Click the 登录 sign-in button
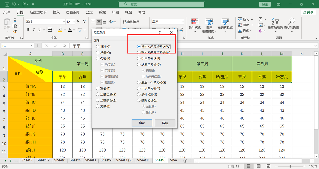The height and width of the screenshot is (169, 319). [265, 4]
